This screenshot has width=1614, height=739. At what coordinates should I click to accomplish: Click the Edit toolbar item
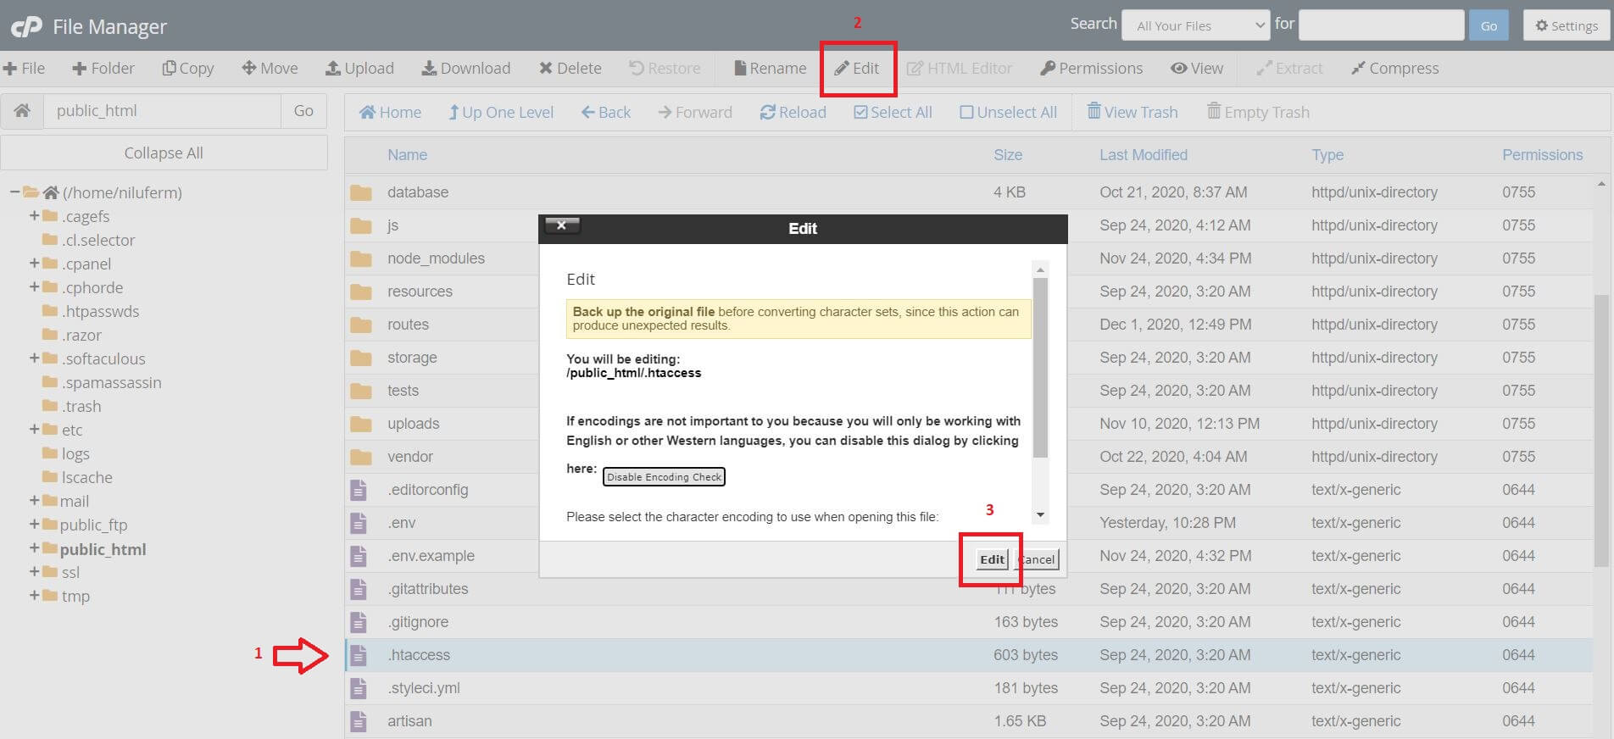[x=857, y=68]
